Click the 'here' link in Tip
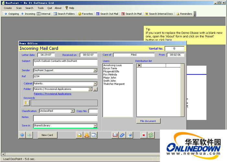227x162 pixels. (169, 40)
